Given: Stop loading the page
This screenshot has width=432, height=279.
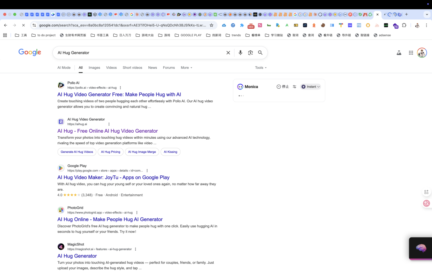Looking at the screenshot, I should point(24,25).
